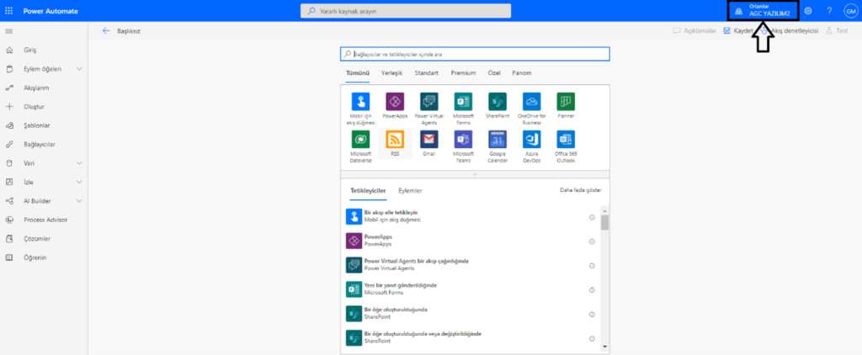Collapse the connector grid chevron
862x355 pixels.
[475, 174]
